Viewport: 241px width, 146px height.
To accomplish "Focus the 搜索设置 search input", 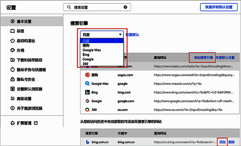I will coord(97,7).
